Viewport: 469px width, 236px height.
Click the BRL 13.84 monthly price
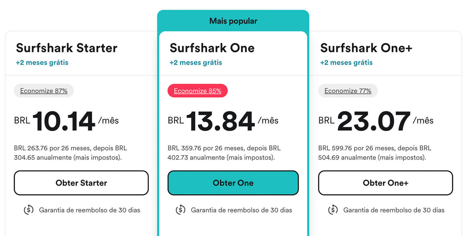click(x=223, y=121)
